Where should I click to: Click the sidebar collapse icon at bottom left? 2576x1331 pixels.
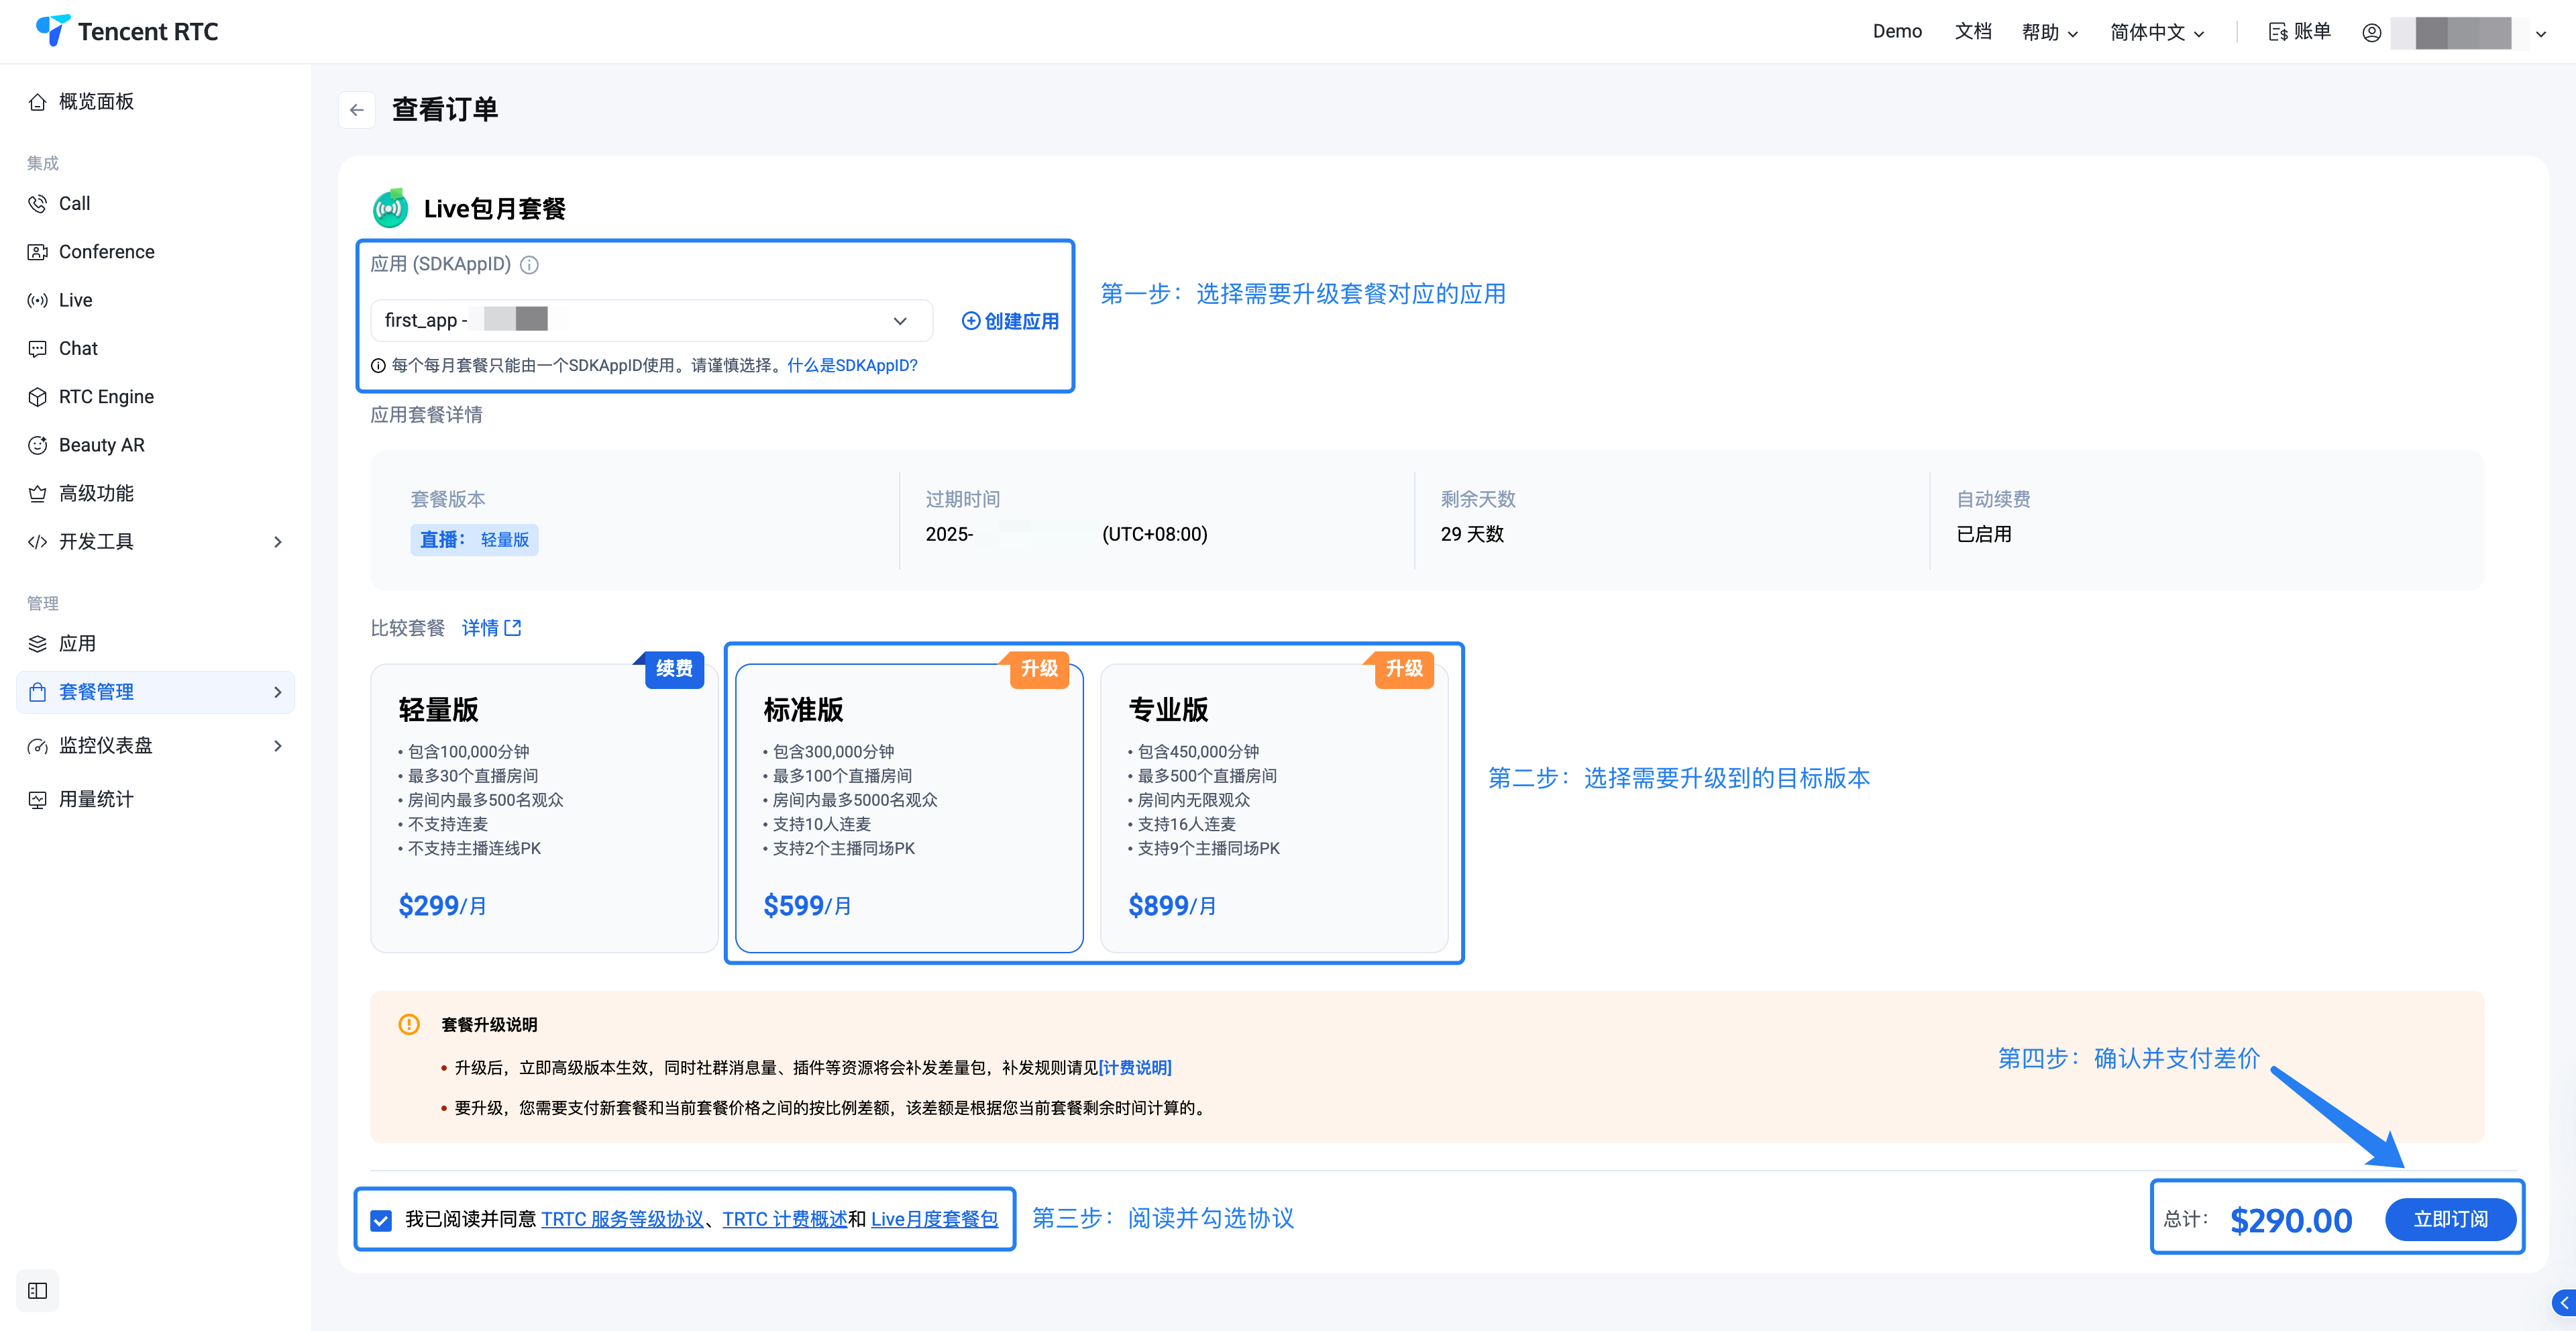click(x=38, y=1290)
